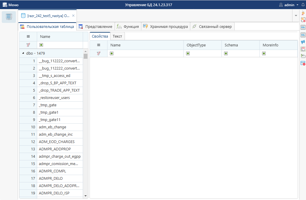The height and width of the screenshot is (200, 306).
Task: Open the server list sidebar icon
Action: (9, 17)
